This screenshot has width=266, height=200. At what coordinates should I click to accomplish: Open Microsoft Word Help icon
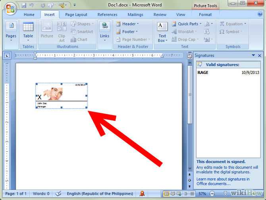[x=260, y=14]
